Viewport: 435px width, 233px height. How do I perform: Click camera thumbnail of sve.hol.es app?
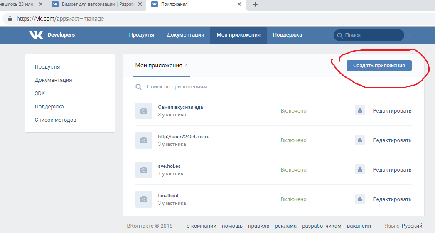(144, 170)
